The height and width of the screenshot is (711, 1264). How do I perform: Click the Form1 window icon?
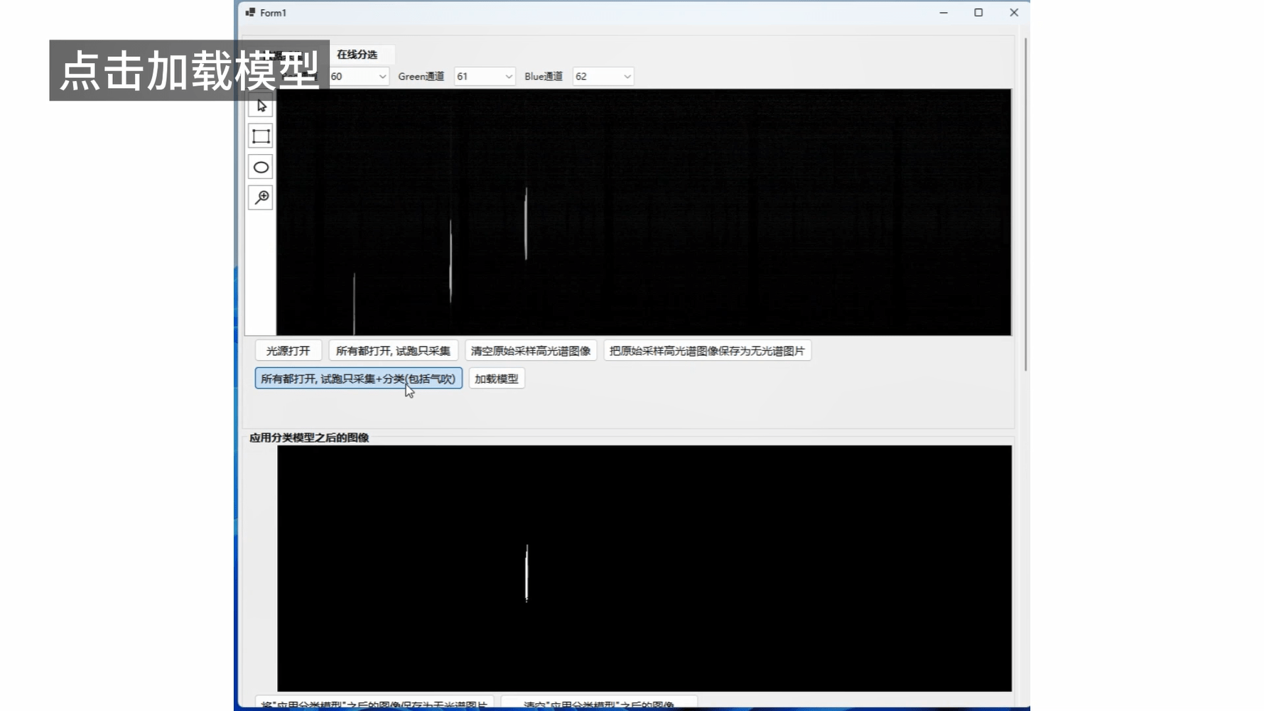click(x=250, y=13)
